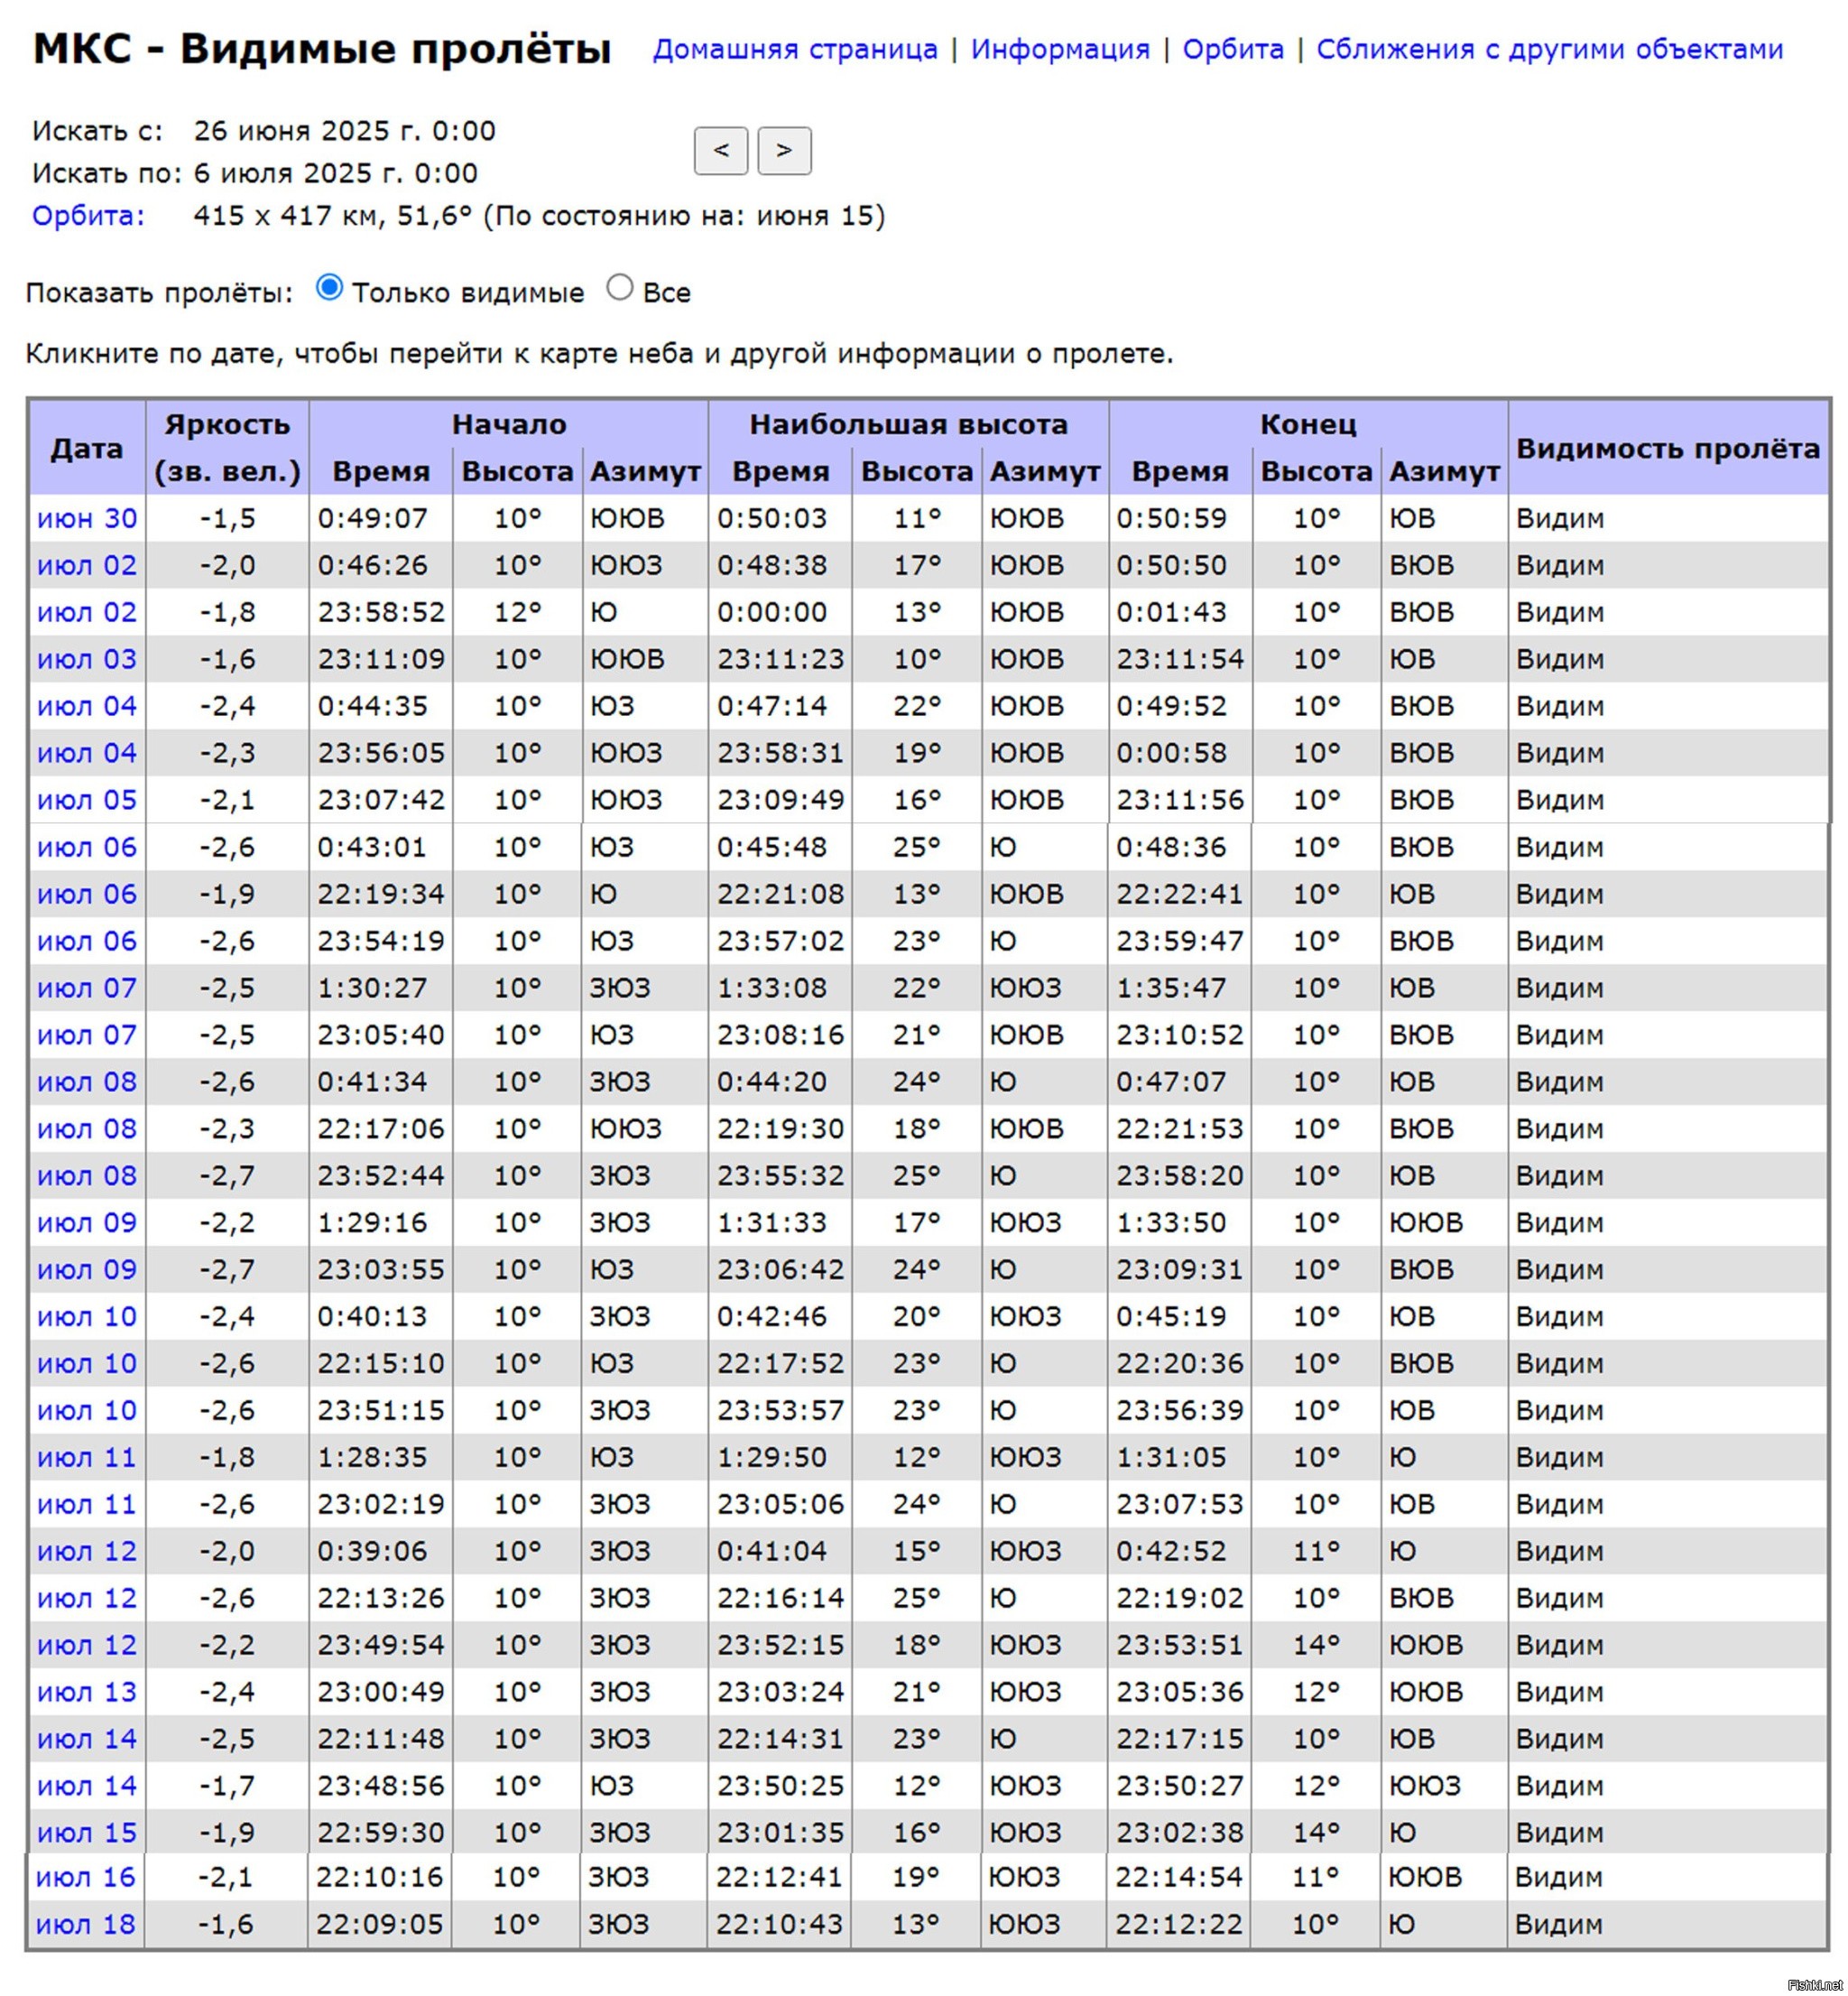This screenshot has height=1996, width=1848.
Task: Go to the previous period with < button
Action: click(x=721, y=151)
